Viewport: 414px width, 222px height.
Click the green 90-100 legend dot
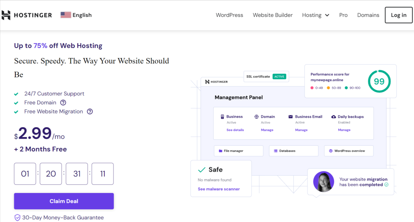click(346, 88)
